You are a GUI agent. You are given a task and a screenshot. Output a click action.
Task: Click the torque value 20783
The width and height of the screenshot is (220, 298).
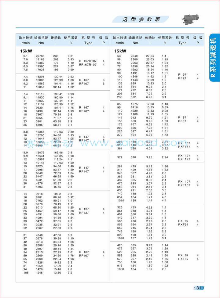coord(40,56)
